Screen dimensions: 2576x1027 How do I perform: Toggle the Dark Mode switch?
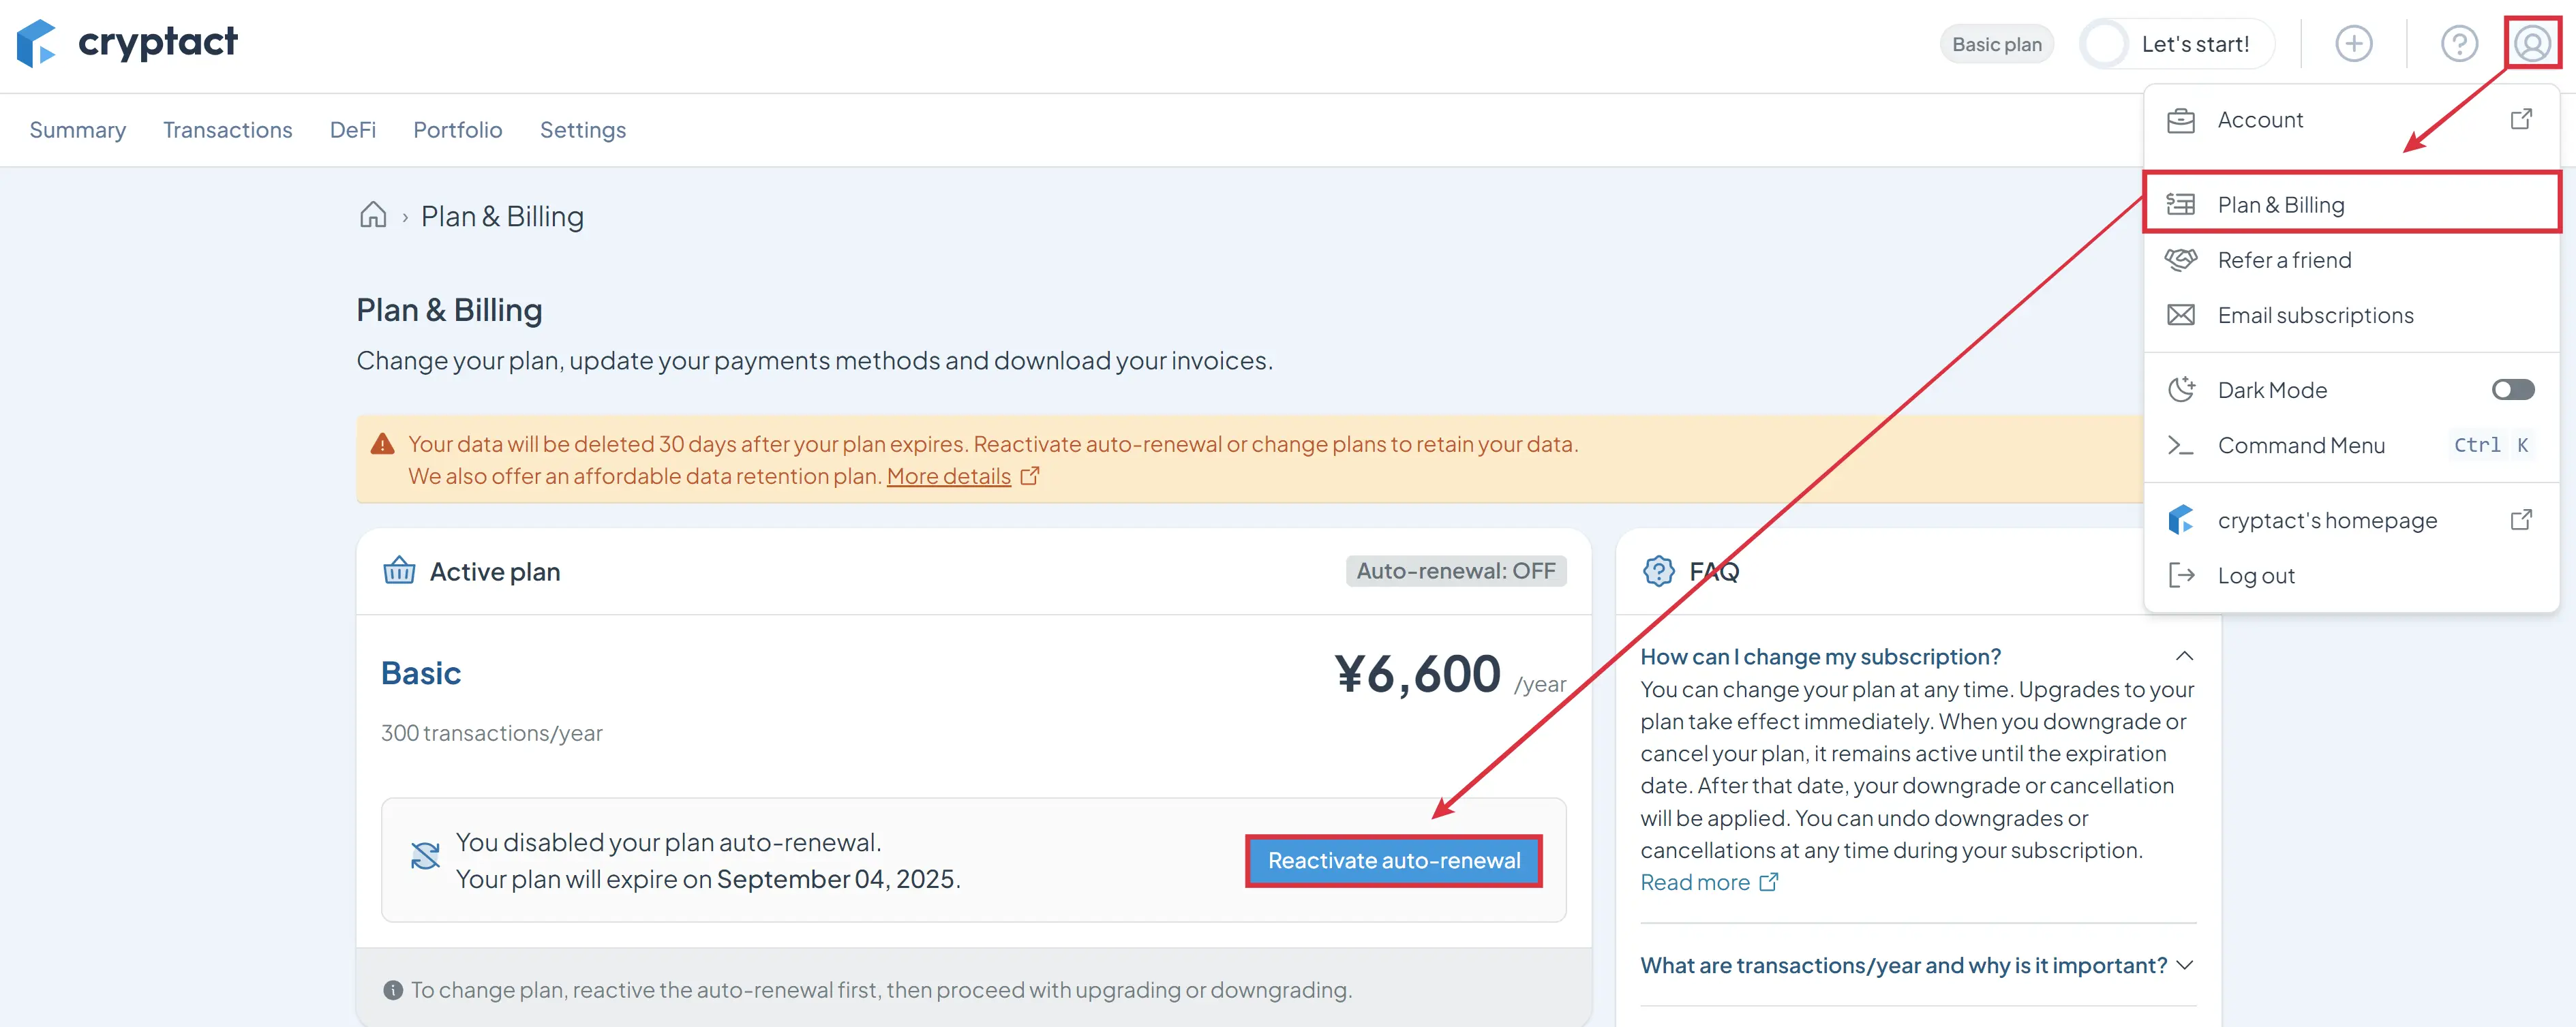coord(2512,389)
